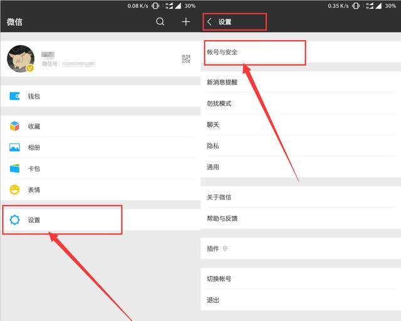The height and width of the screenshot is (321, 401).
Task: Tap left status bar vibrate icon
Action: [155, 6]
